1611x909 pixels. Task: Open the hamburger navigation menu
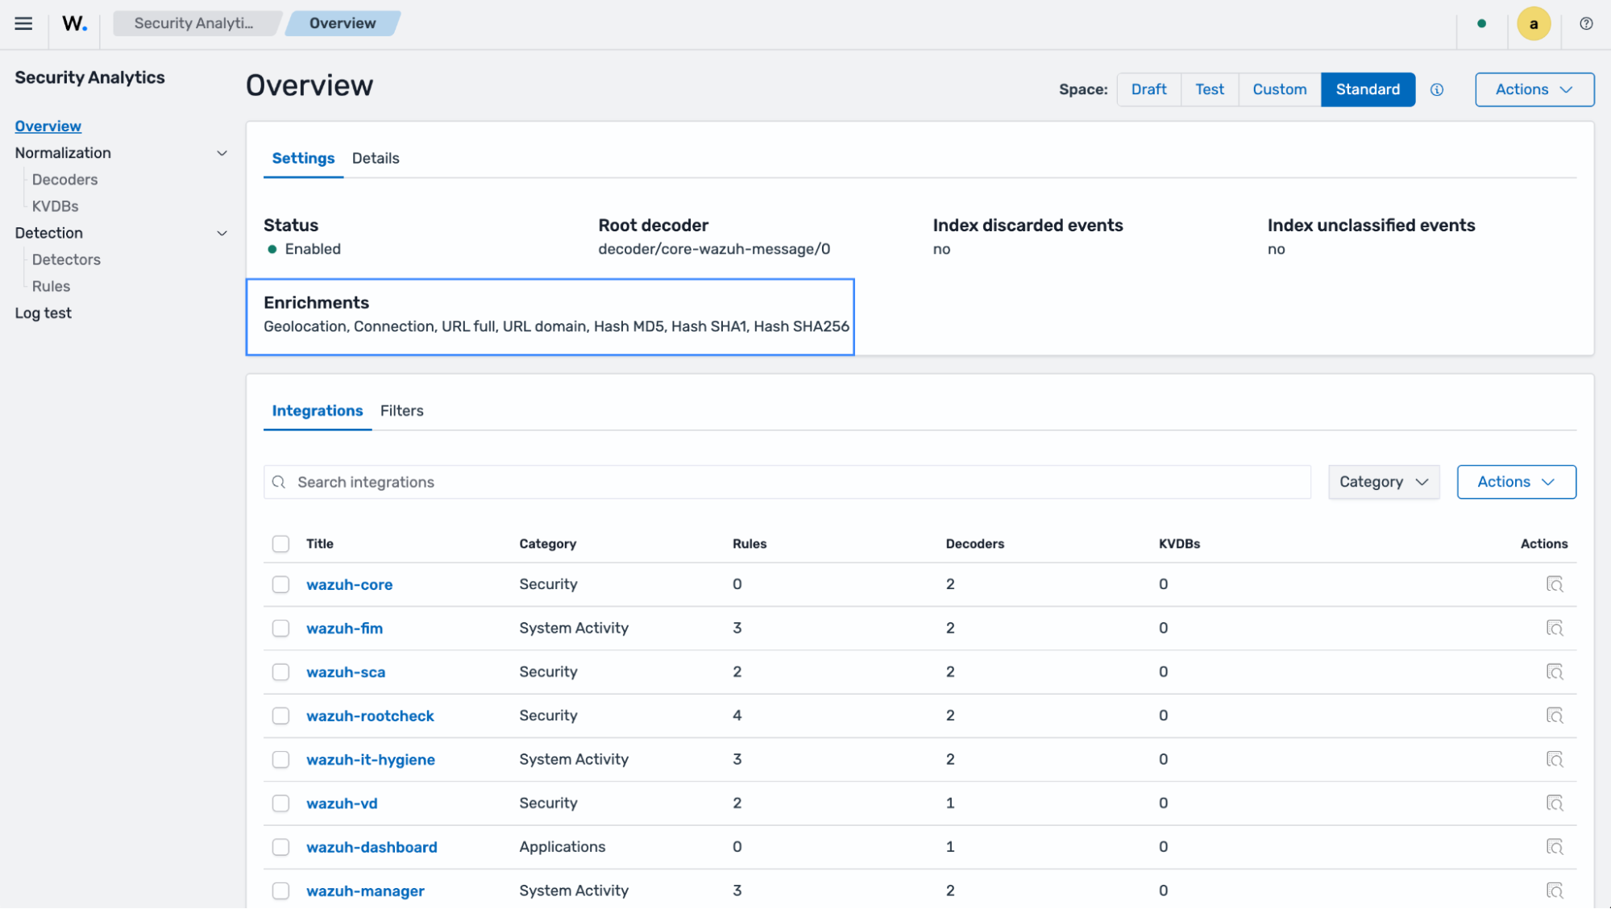point(23,23)
